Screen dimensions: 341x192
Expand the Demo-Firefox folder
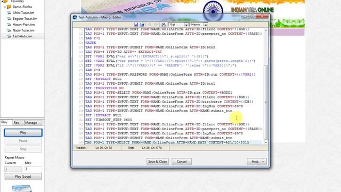pyautogui.click(x=5, y=7)
